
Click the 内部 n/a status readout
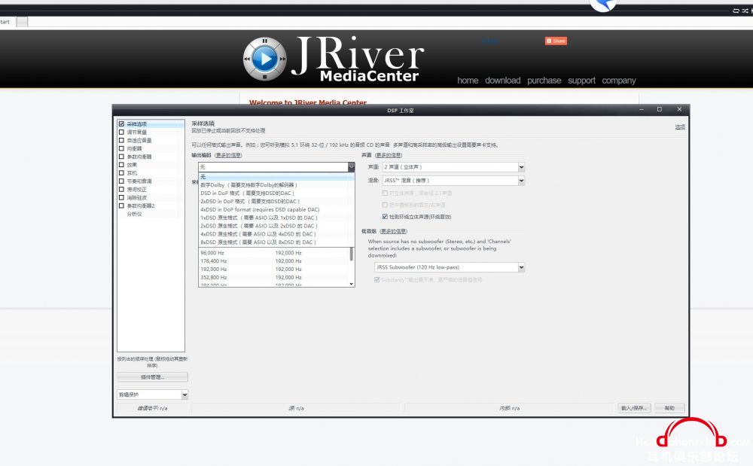(x=509, y=409)
